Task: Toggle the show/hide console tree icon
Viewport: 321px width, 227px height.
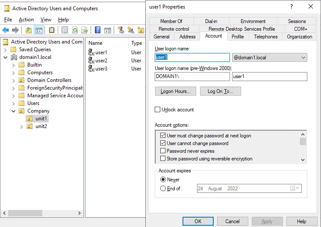Action: (x=38, y=30)
